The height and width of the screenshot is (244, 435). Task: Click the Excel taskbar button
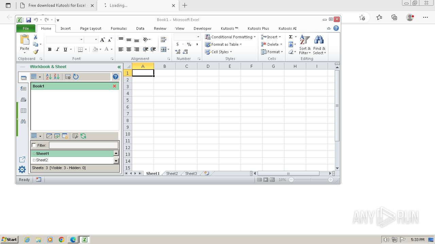(x=84, y=240)
